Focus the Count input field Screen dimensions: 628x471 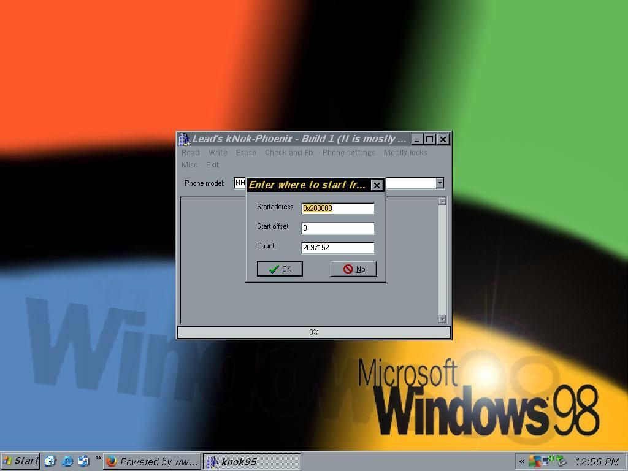coord(338,248)
